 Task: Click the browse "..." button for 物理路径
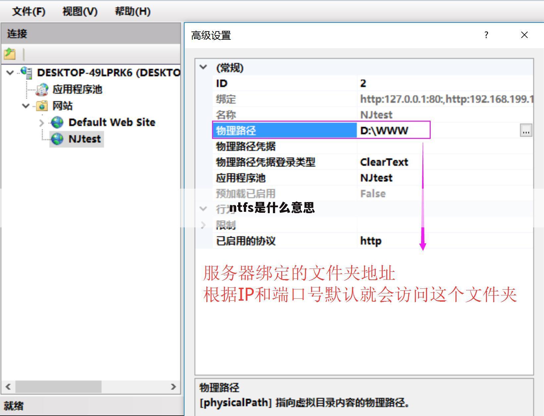(526, 131)
